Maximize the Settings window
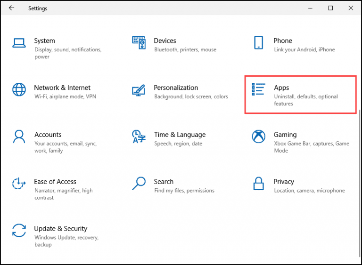The image size is (362, 265). coord(330,8)
